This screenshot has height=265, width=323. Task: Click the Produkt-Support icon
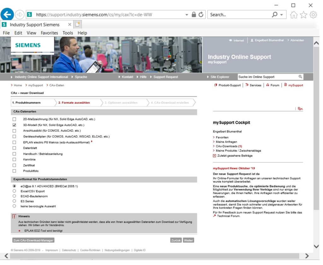215,85
